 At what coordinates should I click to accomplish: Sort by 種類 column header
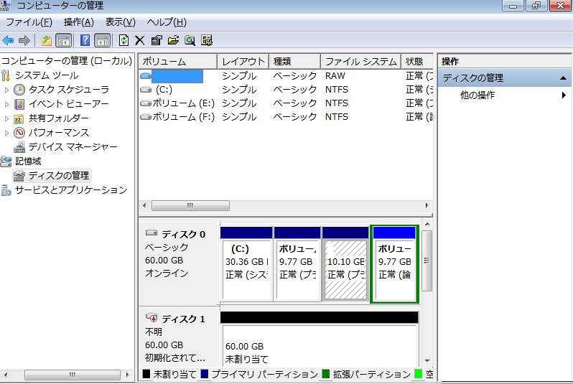[x=294, y=62]
